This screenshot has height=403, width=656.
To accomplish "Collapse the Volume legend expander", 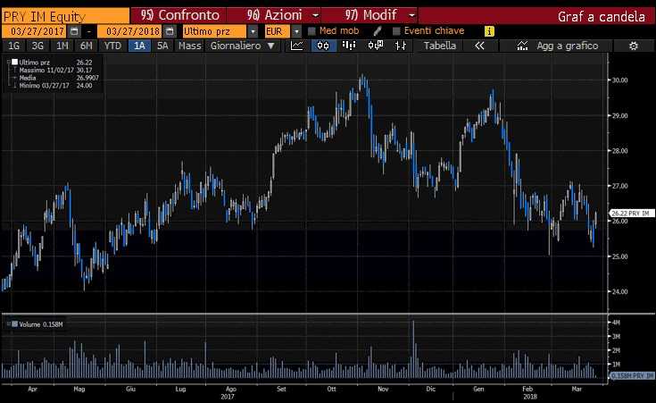I will pyautogui.click(x=9, y=323).
